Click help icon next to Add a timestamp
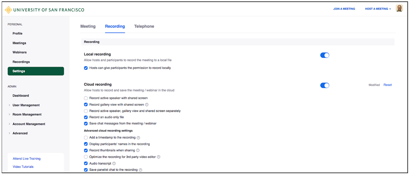This screenshot has width=410, height=176. tap(138, 138)
